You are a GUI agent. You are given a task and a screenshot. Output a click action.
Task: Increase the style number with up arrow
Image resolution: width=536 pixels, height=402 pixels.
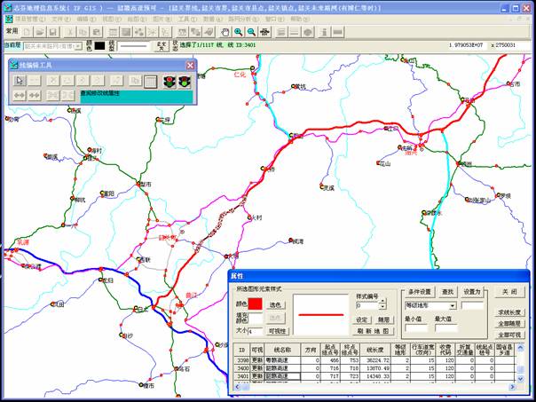(382, 302)
